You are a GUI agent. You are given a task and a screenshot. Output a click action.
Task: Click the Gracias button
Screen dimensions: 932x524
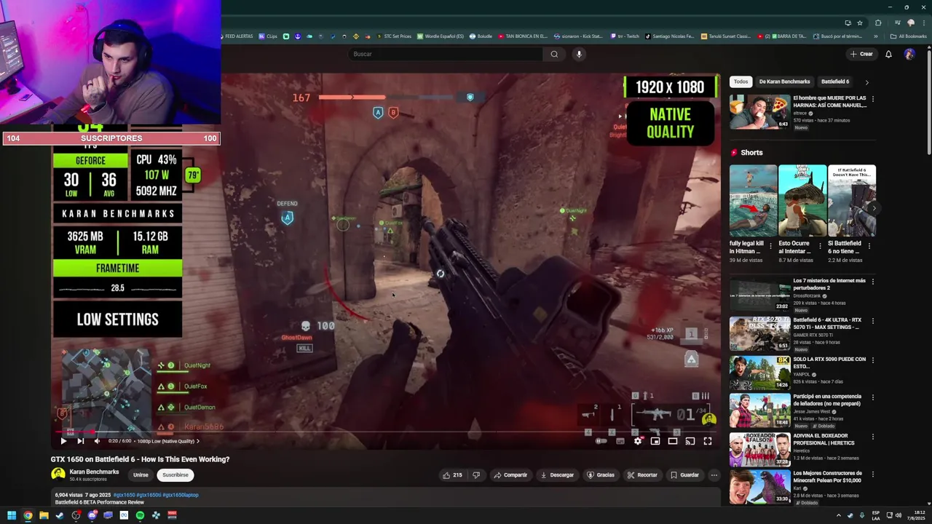click(x=601, y=475)
